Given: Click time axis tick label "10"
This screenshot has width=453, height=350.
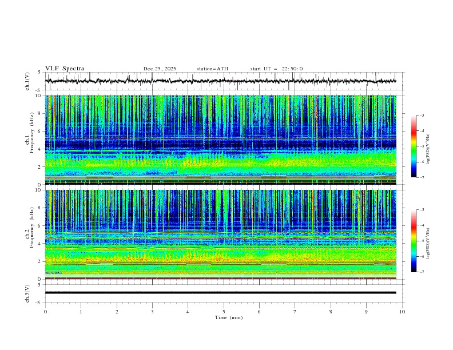Looking at the screenshot, I should 402,312.
